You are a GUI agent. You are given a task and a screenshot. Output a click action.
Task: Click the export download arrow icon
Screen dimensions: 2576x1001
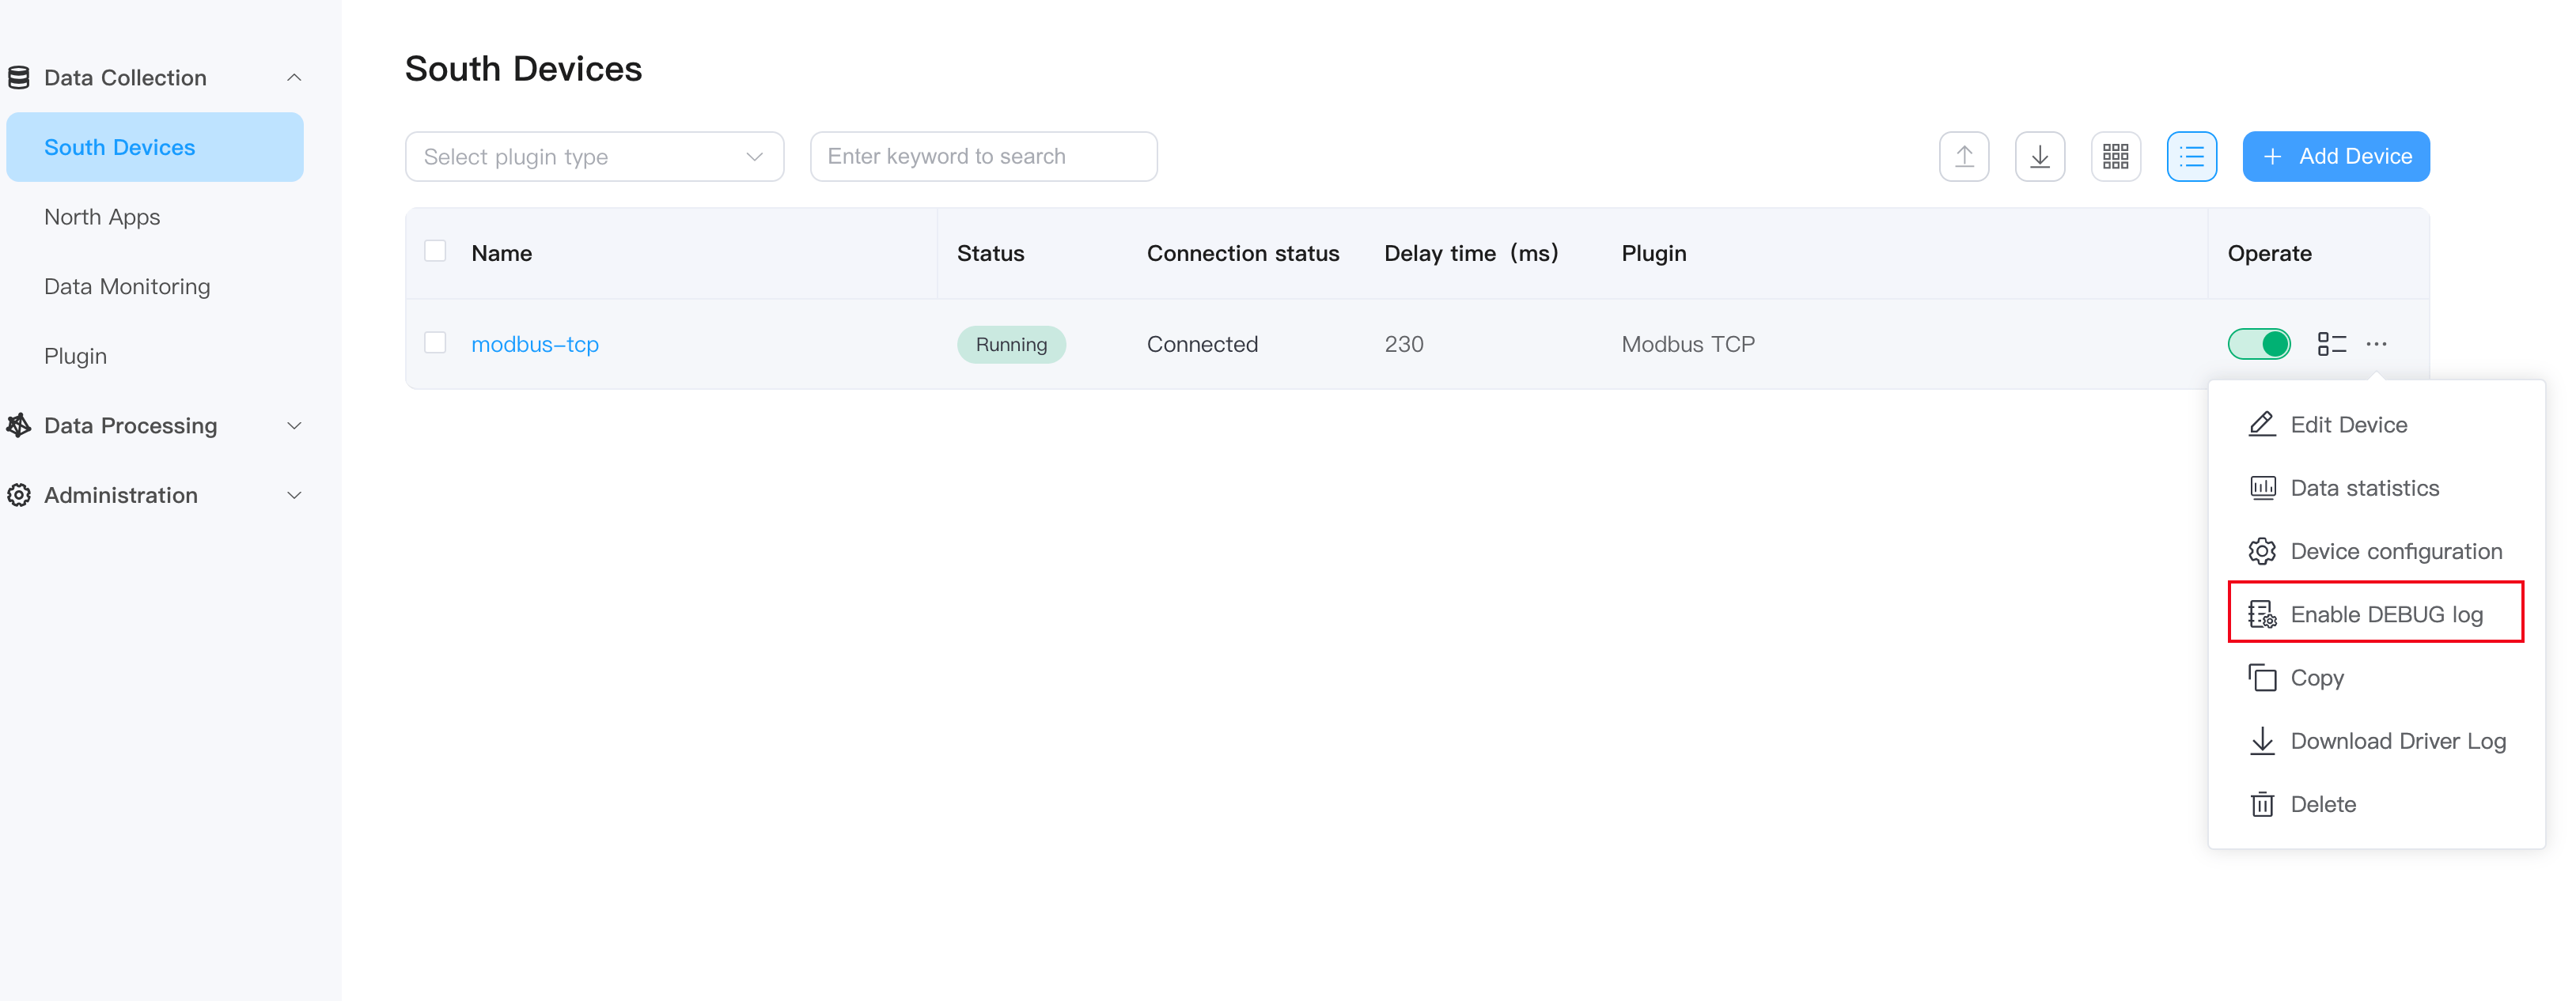(x=2039, y=157)
